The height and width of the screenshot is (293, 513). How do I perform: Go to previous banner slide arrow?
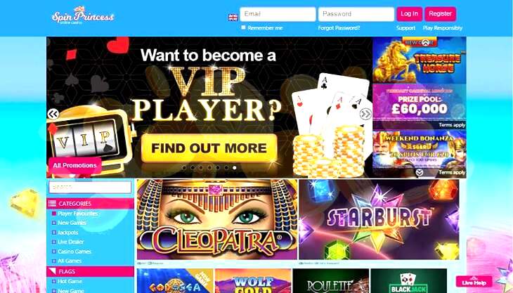[x=53, y=114]
